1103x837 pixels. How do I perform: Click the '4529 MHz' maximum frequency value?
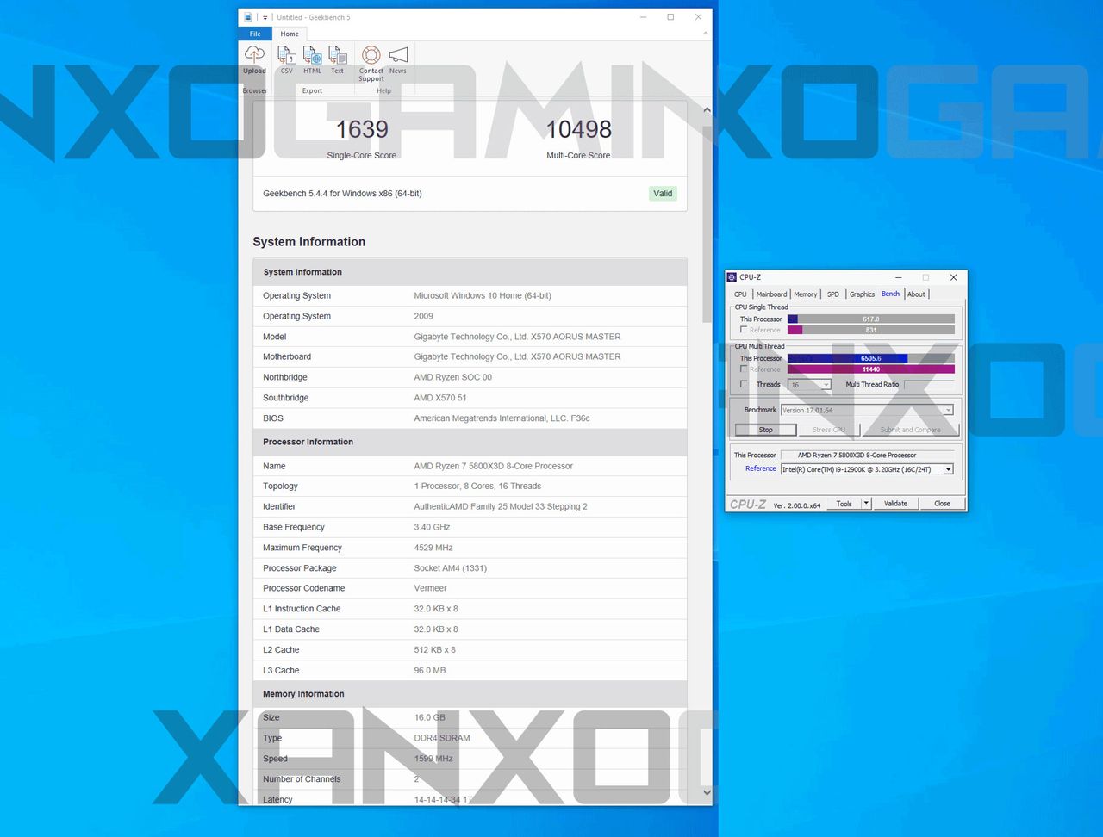tap(433, 548)
